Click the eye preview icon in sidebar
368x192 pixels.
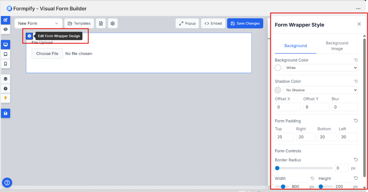5,29
